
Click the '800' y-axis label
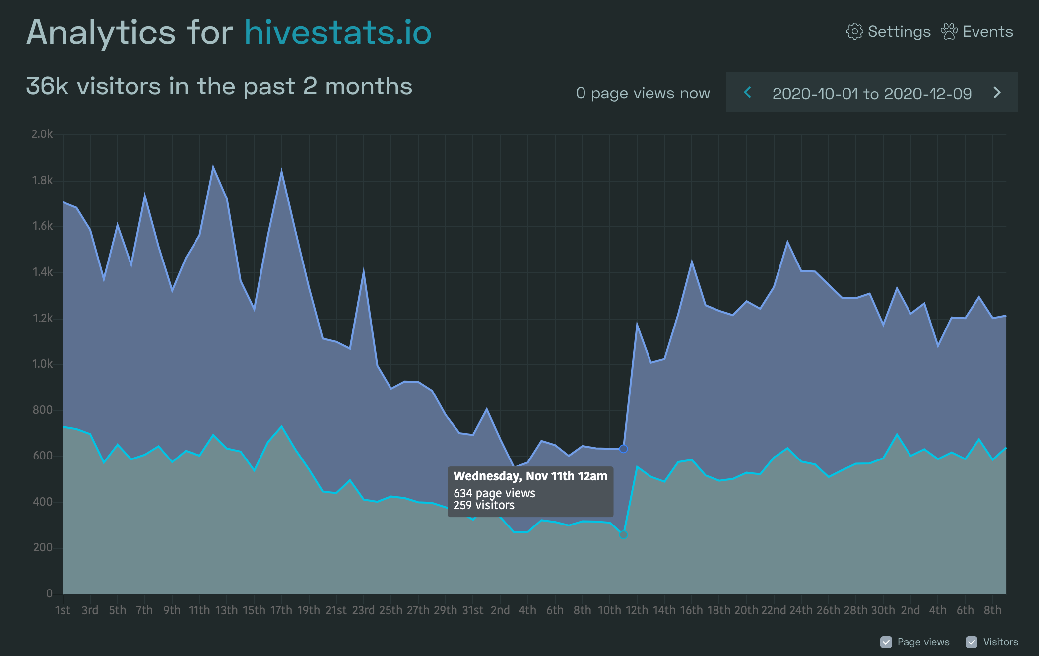coord(43,410)
